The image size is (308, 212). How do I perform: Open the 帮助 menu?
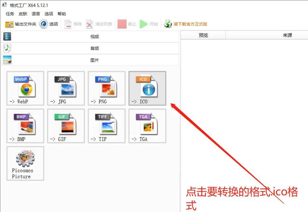click(62, 14)
